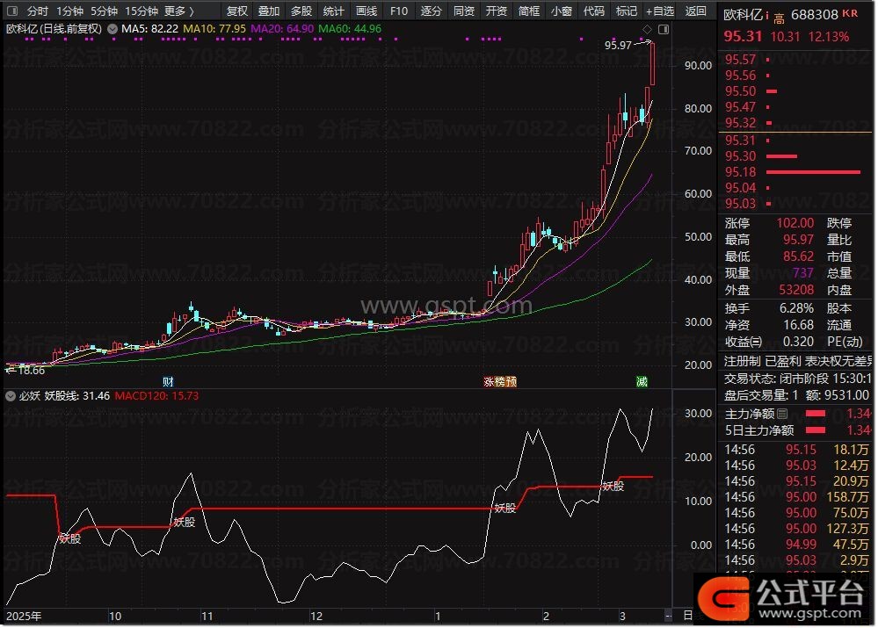Select the 15分钟 period tab
Screen dimensions: 878x628
(x=141, y=11)
